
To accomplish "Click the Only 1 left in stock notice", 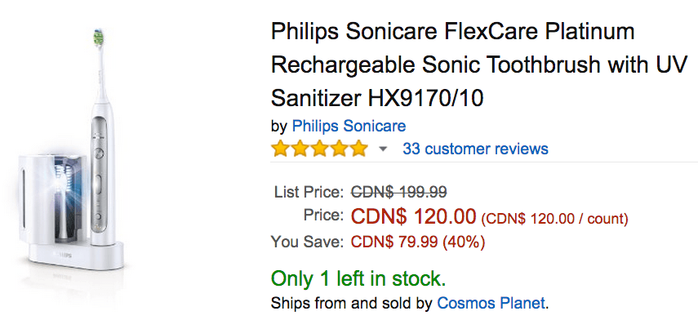I will coord(358,279).
